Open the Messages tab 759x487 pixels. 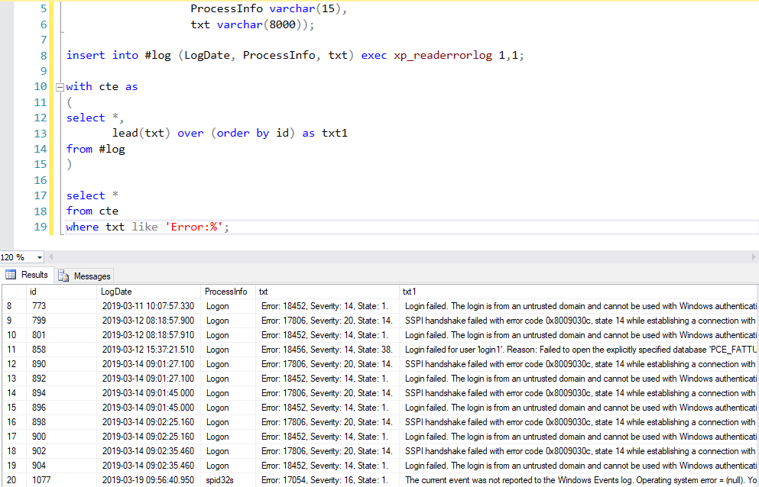(x=83, y=276)
